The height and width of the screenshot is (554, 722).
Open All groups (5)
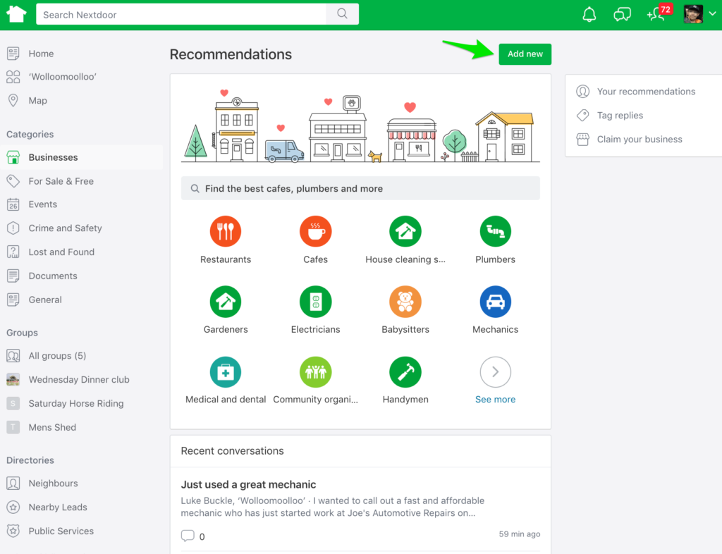58,356
